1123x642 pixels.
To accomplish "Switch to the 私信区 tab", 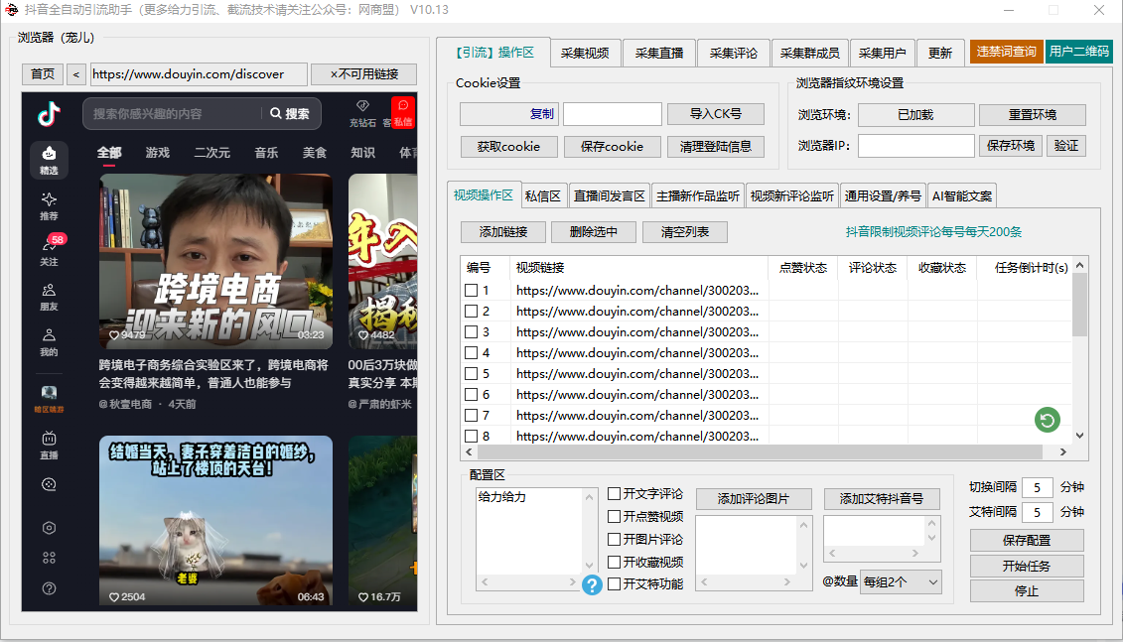I will tap(543, 196).
